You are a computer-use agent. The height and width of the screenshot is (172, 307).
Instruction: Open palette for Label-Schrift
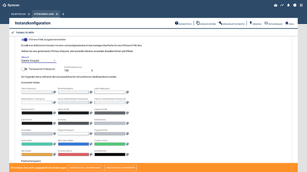tap(55, 123)
